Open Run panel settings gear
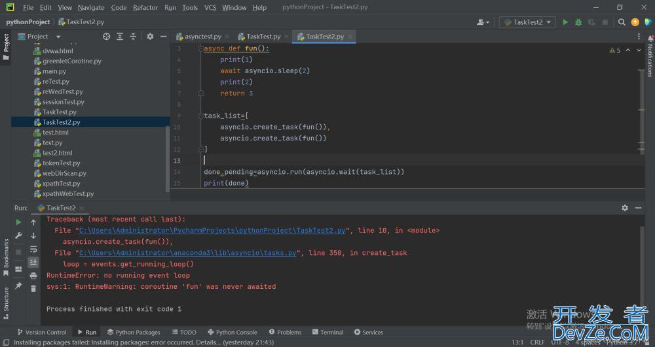The height and width of the screenshot is (347, 655). tap(625, 208)
